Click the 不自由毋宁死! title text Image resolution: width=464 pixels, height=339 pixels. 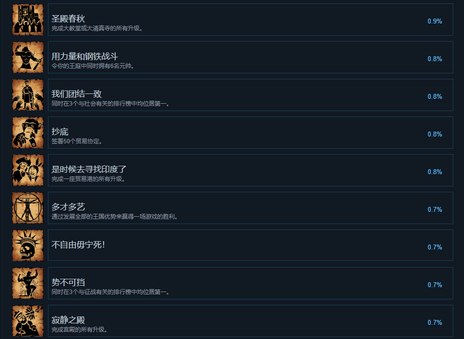coord(78,245)
